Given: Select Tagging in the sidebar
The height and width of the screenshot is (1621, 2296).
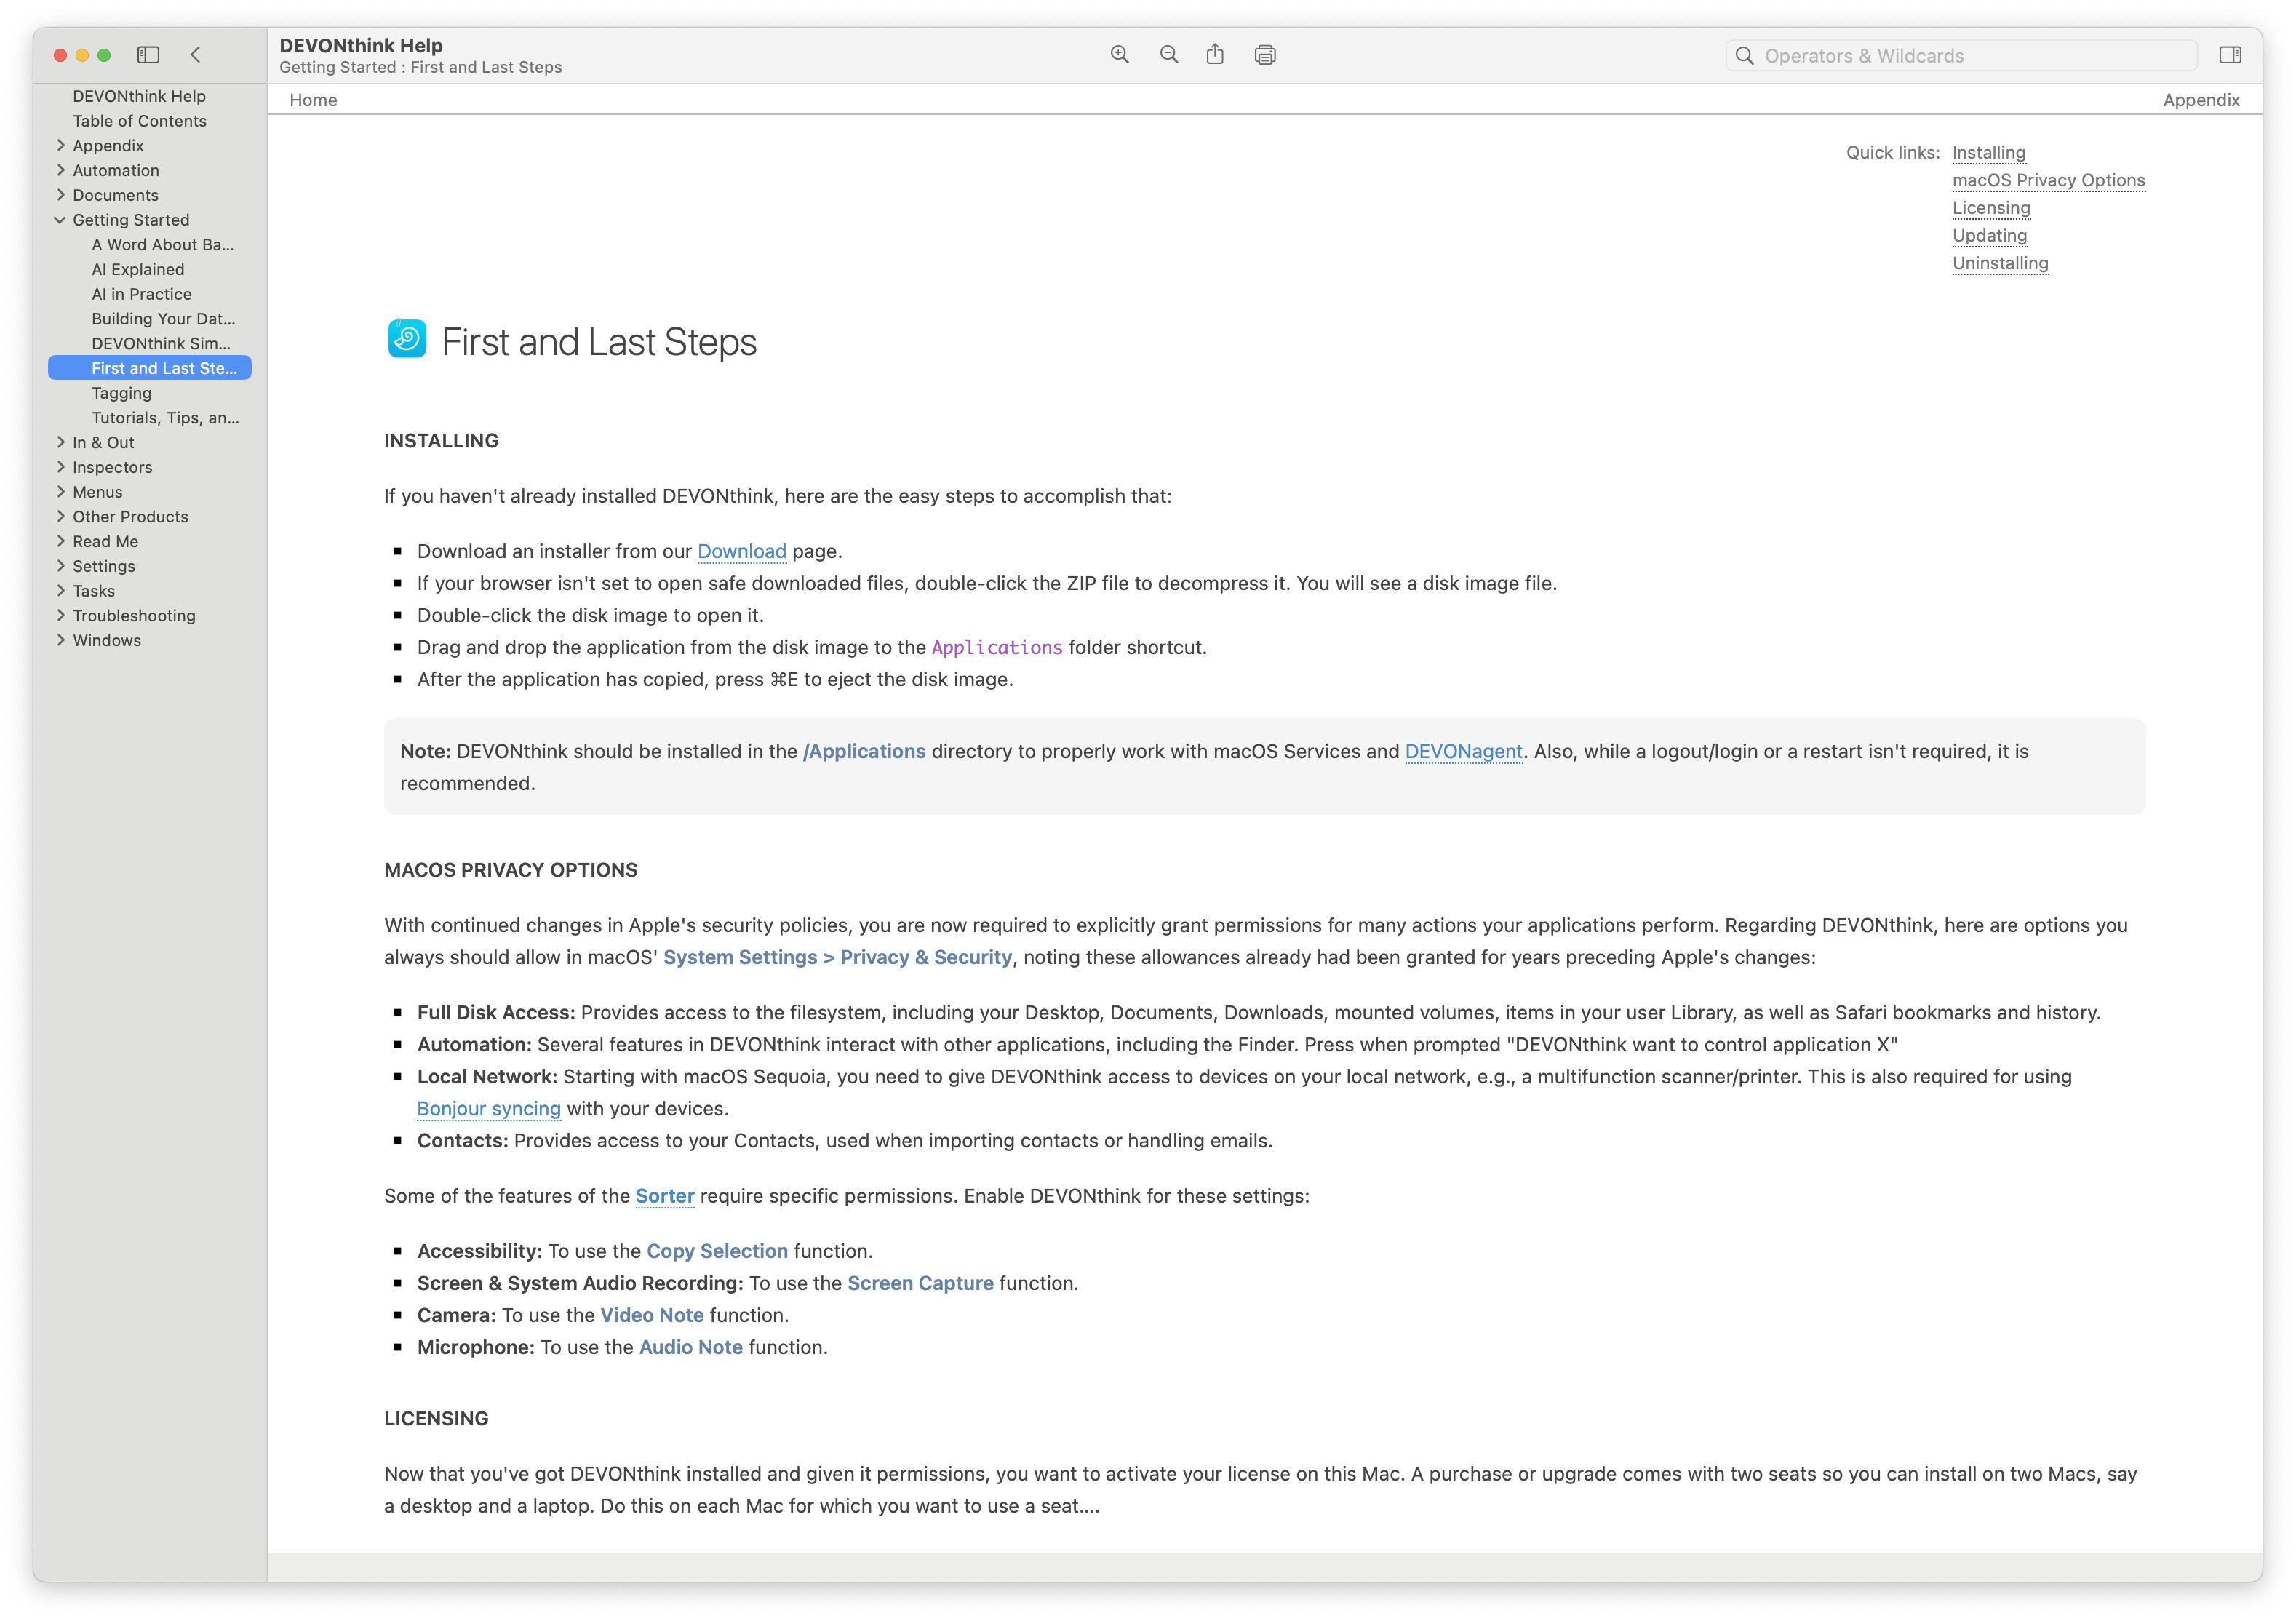Looking at the screenshot, I should coord(122,393).
